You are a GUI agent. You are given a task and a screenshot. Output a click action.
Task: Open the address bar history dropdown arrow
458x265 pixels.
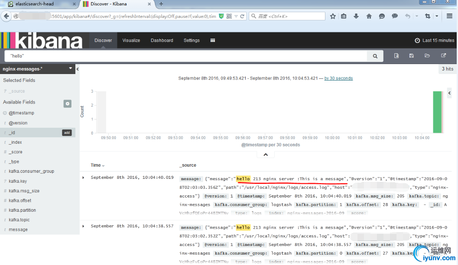coord(236,16)
